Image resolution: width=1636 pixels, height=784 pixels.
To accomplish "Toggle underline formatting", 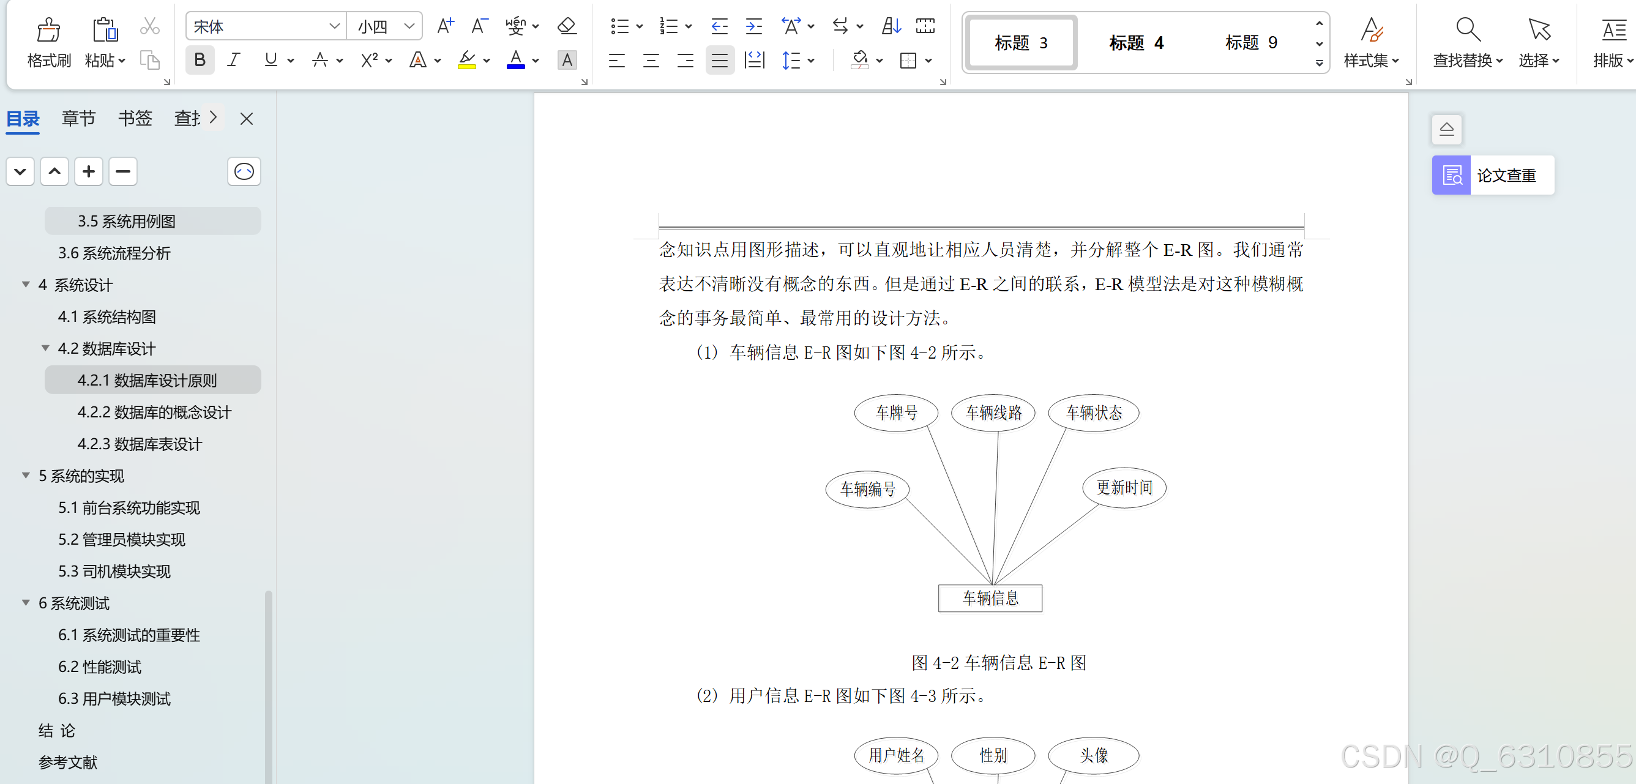I will click(x=271, y=61).
